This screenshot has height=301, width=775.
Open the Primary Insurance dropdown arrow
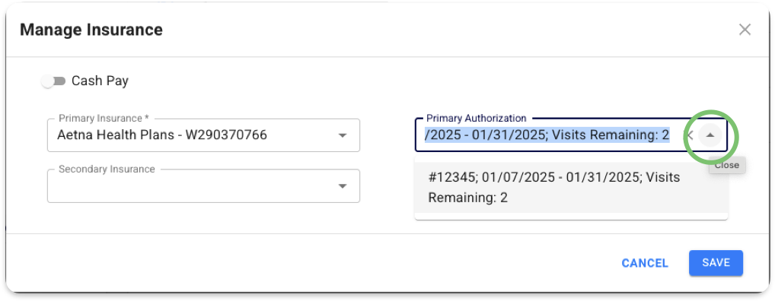342,135
